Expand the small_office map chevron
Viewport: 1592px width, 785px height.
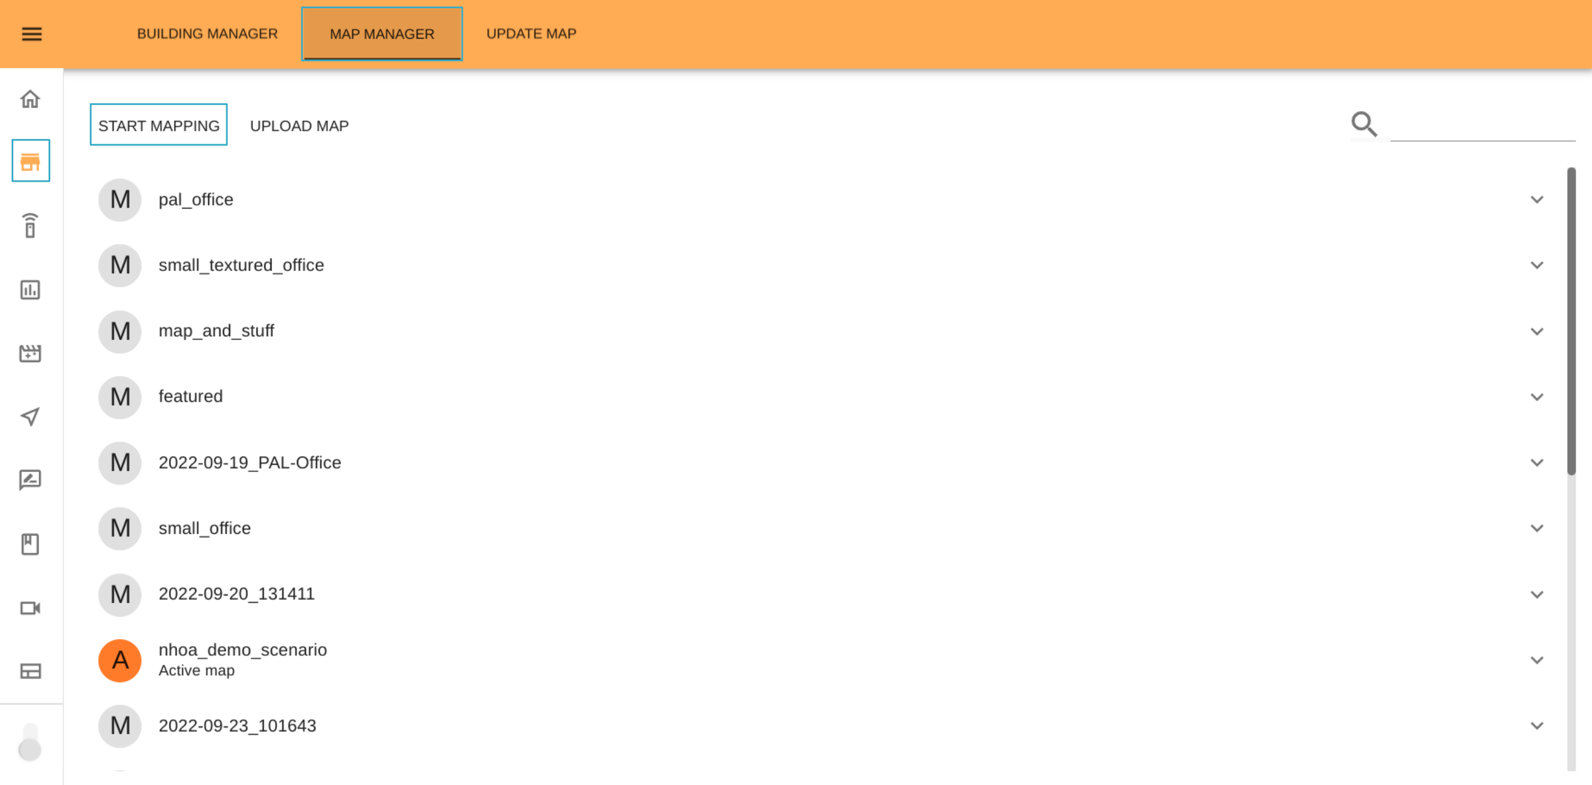point(1536,528)
